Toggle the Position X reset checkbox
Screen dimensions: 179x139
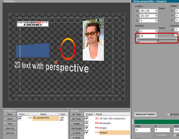click(x=162, y=12)
